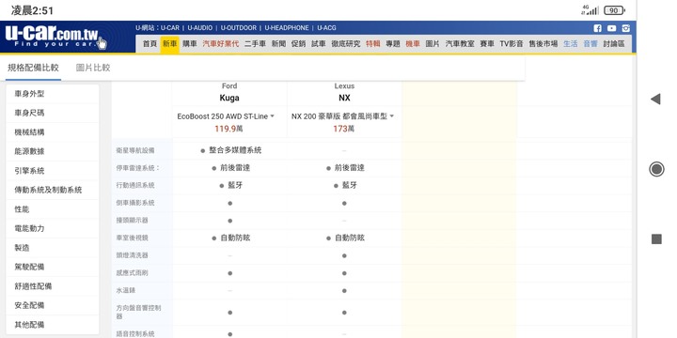
Task: Open 新聞 menu item
Action: pyautogui.click(x=278, y=44)
